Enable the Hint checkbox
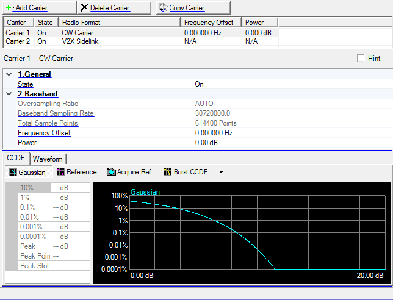Viewport: 393px width, 300px height. [361, 59]
